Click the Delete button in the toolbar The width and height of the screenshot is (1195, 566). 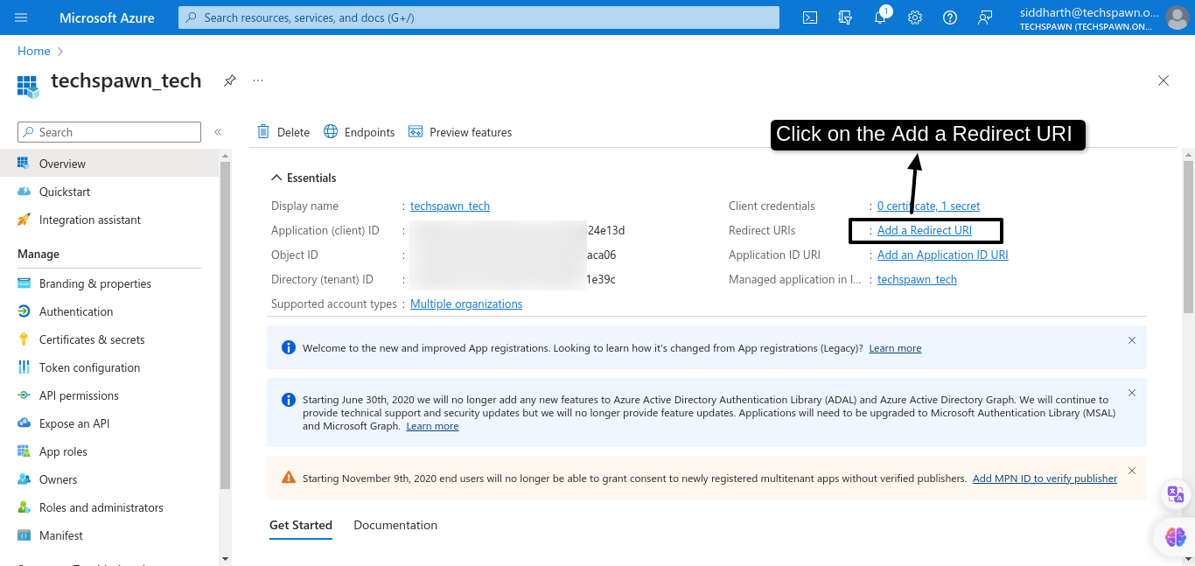(283, 132)
